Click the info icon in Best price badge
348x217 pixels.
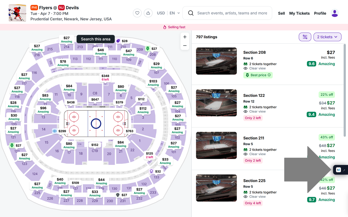click(269, 75)
